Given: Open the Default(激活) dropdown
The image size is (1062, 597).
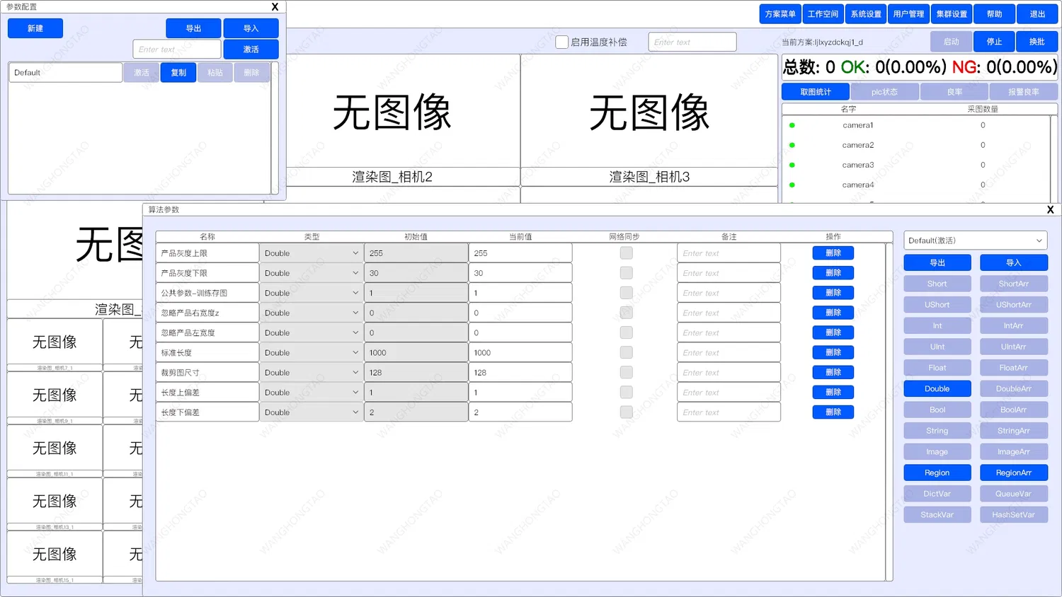Looking at the screenshot, I should click(x=975, y=240).
